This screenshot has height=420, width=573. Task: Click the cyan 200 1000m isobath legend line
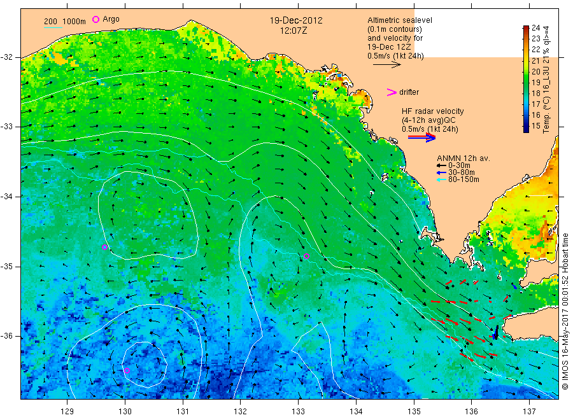53,27
